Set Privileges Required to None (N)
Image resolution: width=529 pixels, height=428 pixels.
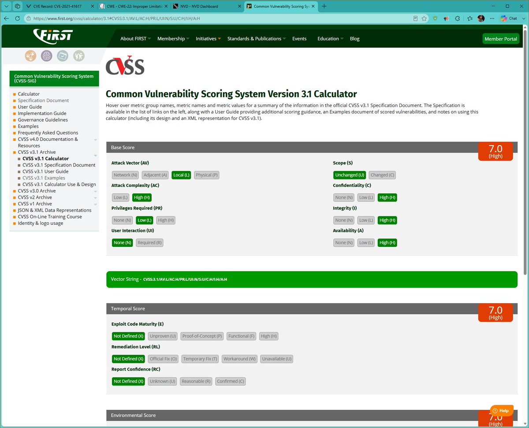(x=123, y=220)
